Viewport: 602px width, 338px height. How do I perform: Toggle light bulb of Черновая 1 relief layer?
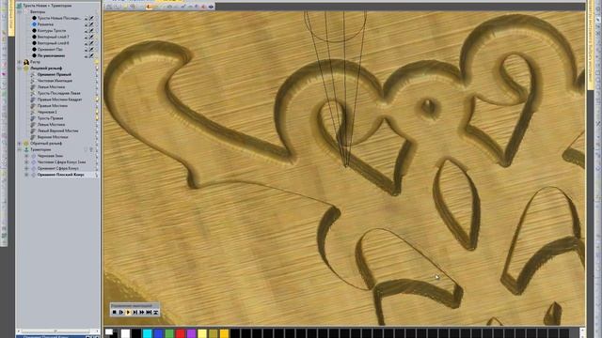(97, 112)
